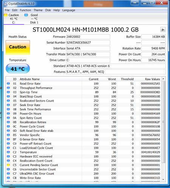Viewport: 170px width, 188px height.
Task: Open the Edit menu
Action: coord(15,10)
